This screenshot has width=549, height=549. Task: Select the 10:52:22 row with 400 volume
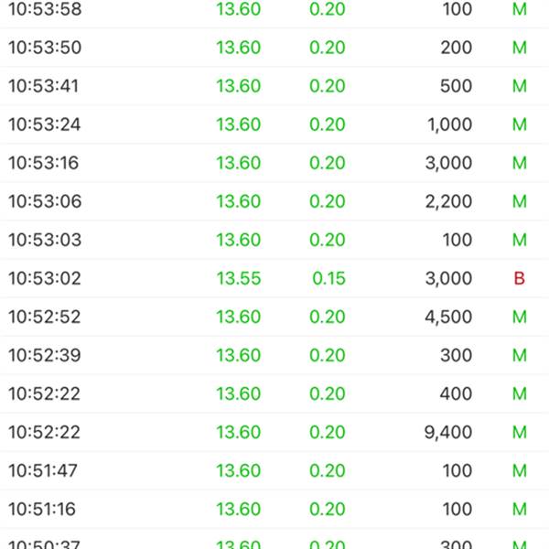point(274,393)
